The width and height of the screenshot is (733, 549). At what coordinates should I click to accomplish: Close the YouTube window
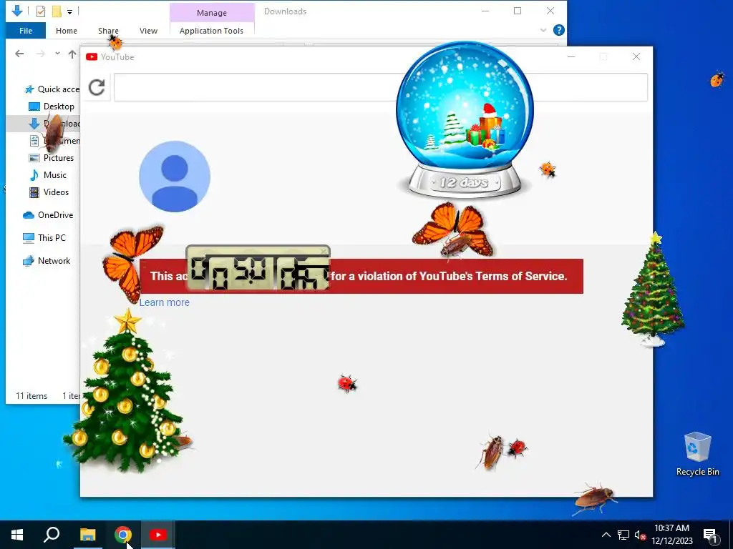tap(636, 56)
